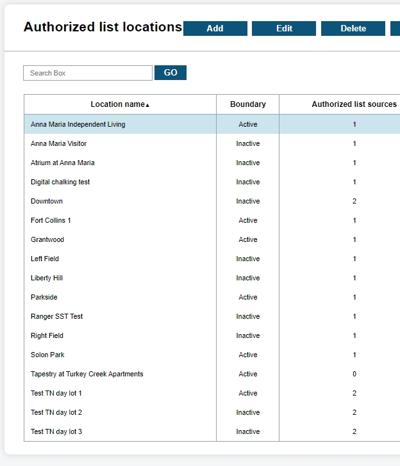Screen dimensions: 400x466
Task: Sort by Authorized list sources column
Action: (354, 104)
